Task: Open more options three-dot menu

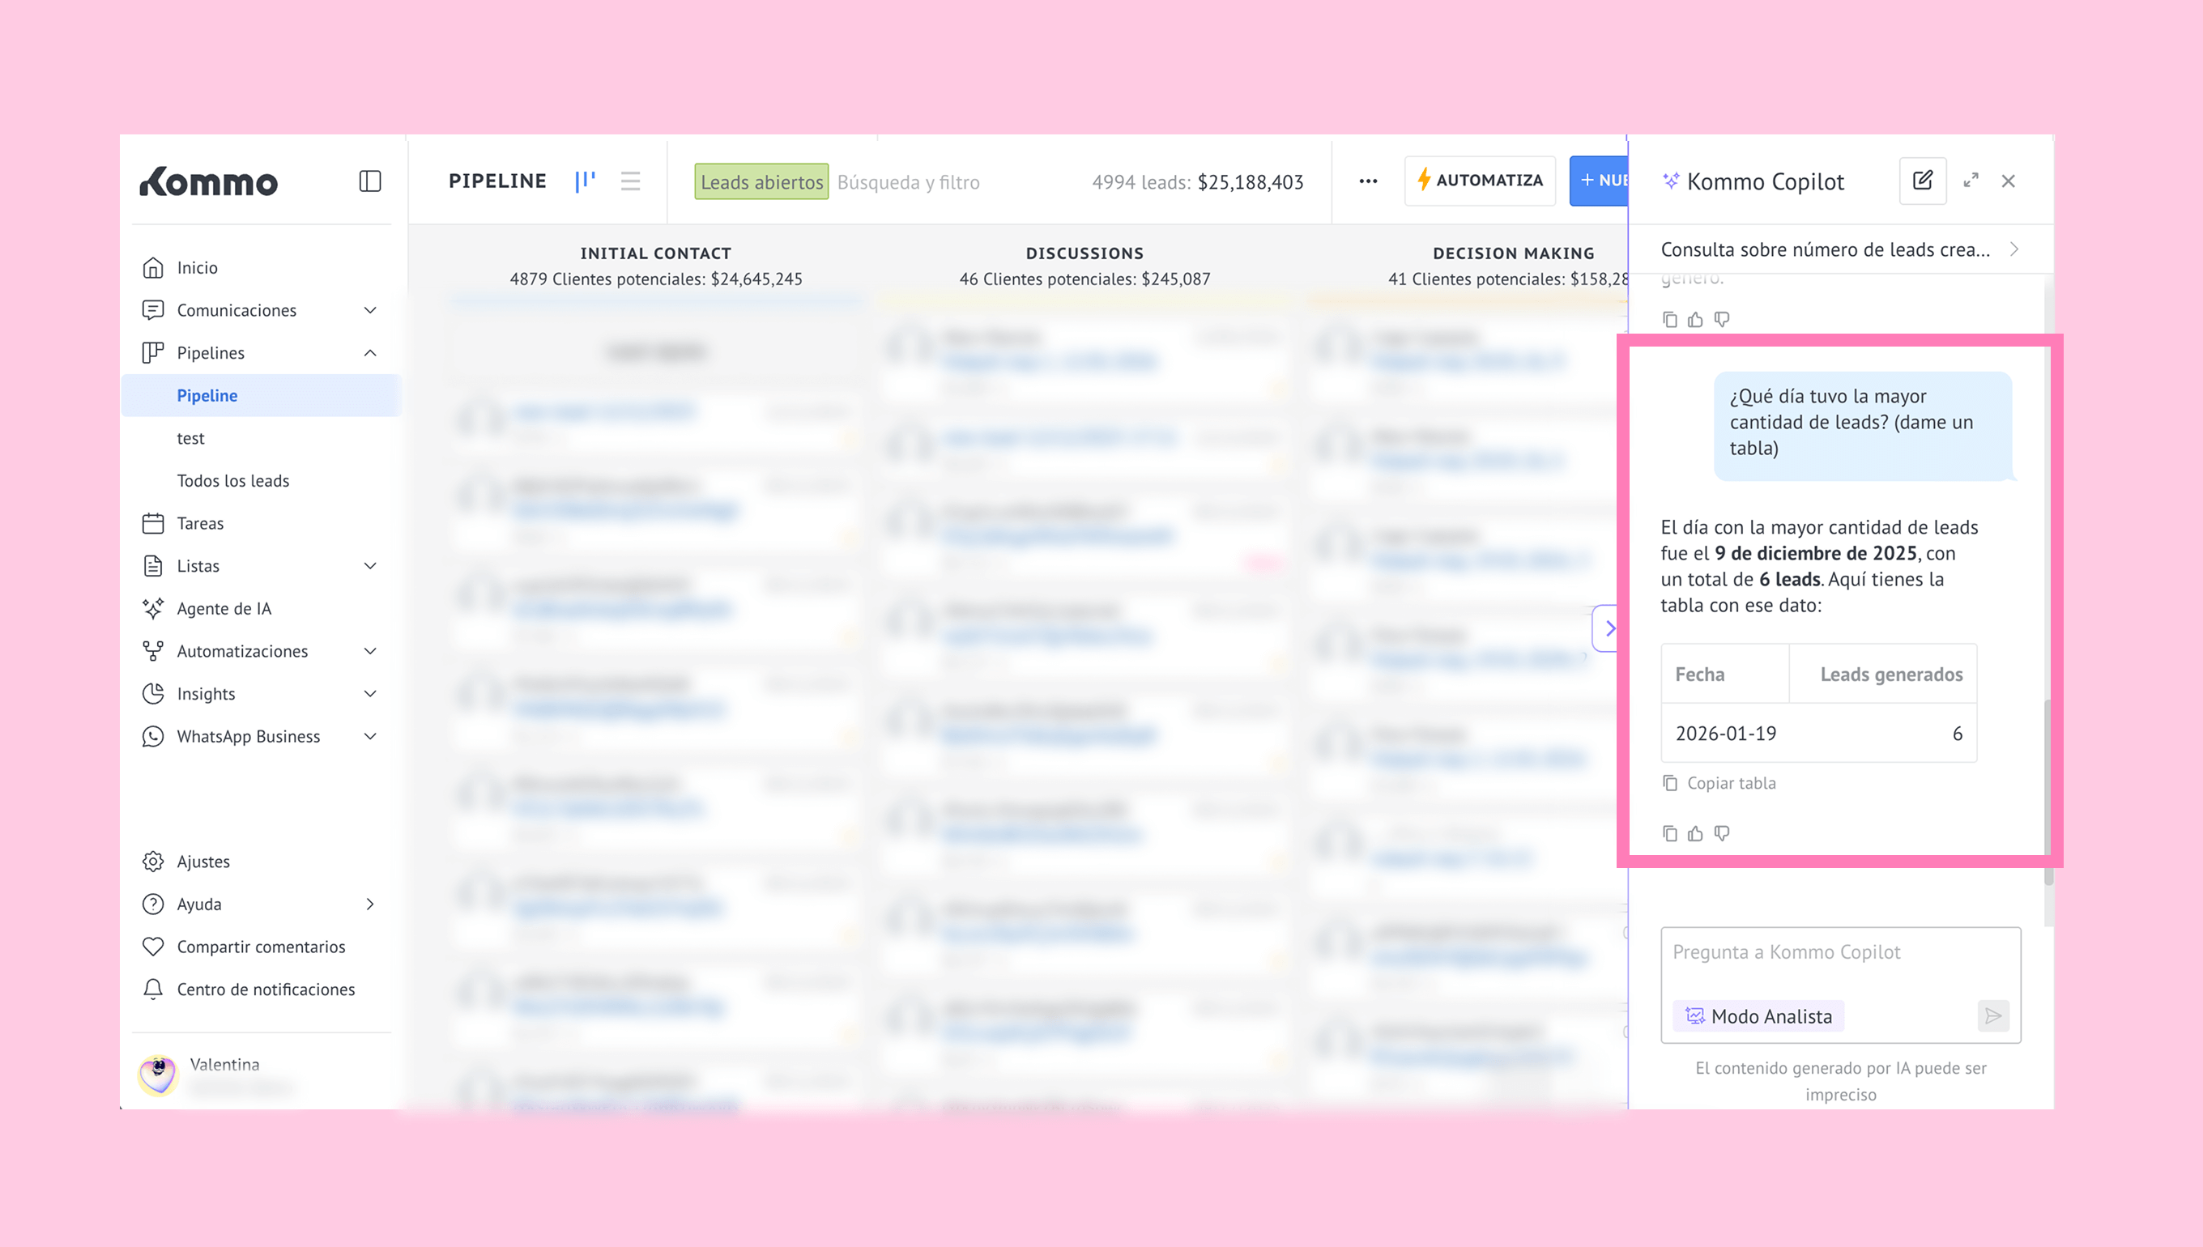Action: coord(1368,181)
